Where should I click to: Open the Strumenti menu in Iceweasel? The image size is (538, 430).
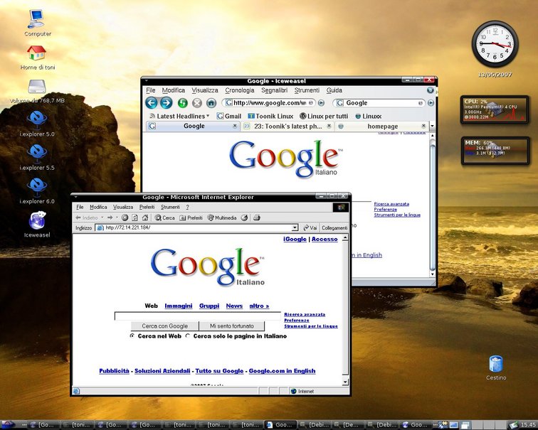click(x=307, y=90)
